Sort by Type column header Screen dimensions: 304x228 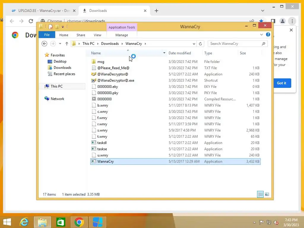coord(208,53)
